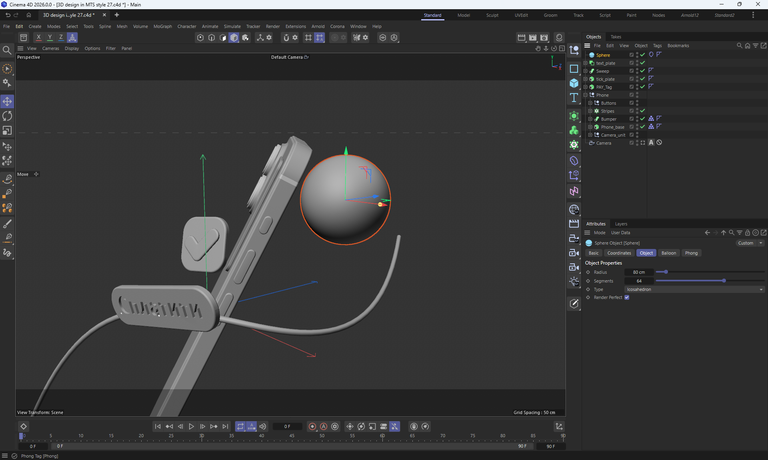Toggle the X axis lock icon
This screenshot has width=768, height=460.
(38, 38)
